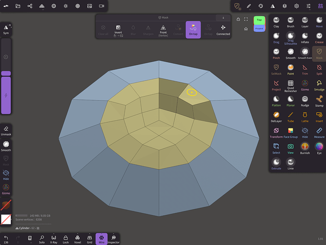Open the files folder menu
Viewport: 326px width, 245px height.
point(18,6)
